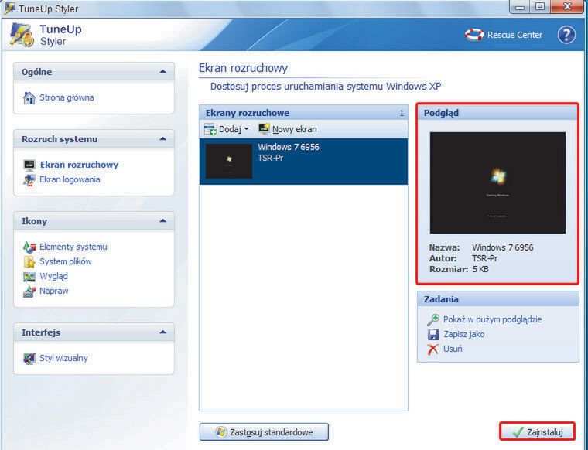This screenshot has width=588, height=450.
Task: Click the monitor icon for Ekran rozruchowy
Action: [x=29, y=165]
